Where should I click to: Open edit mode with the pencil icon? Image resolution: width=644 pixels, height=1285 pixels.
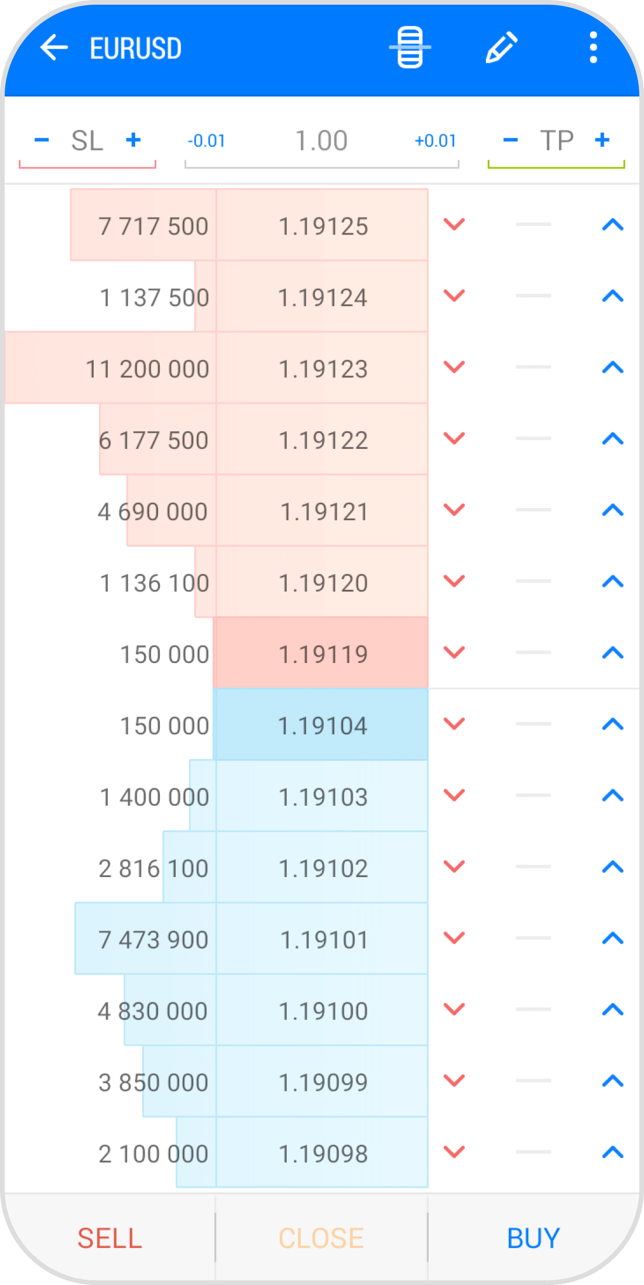(502, 47)
